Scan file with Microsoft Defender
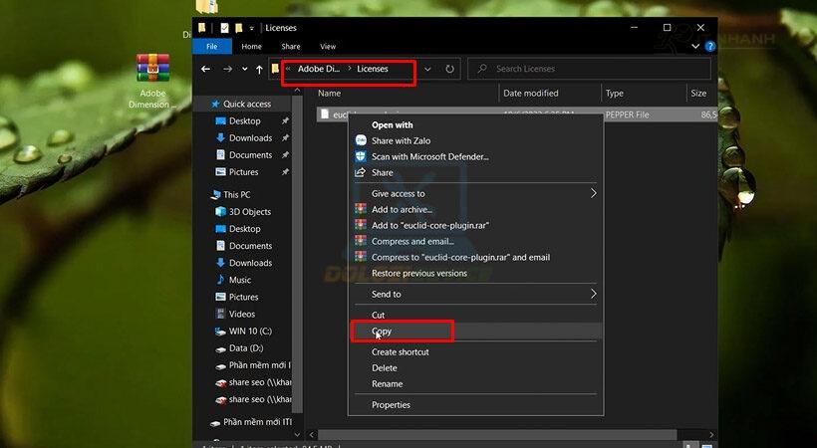The height and width of the screenshot is (448, 817). pyautogui.click(x=429, y=156)
